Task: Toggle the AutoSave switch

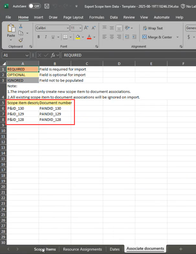Action: [34, 6]
